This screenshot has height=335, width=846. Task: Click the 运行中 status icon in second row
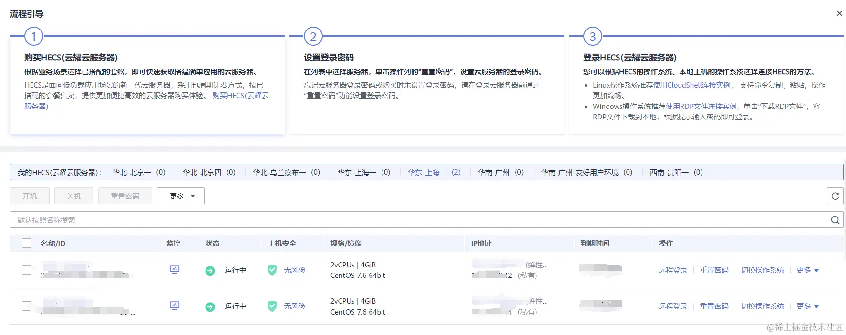(210, 306)
